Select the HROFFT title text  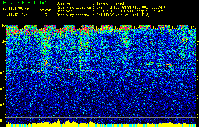(x=20, y=3)
